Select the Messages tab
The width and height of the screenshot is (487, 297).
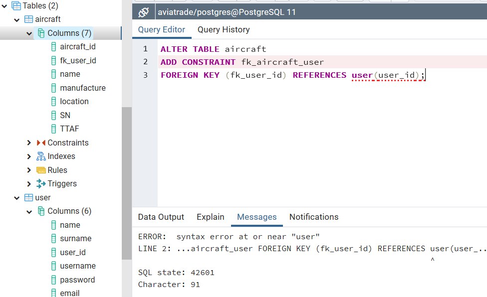(x=257, y=217)
